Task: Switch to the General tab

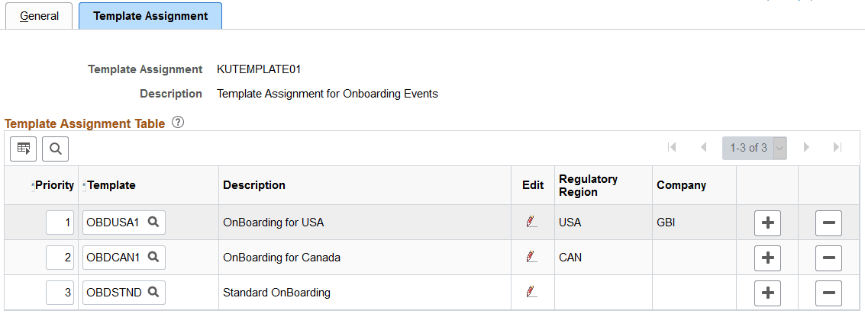Action: point(40,15)
